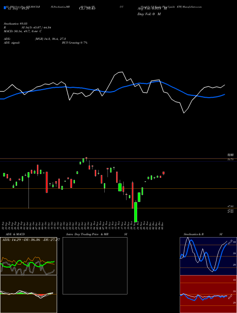Click the blue stochastics chart panel
Viewport: 237px width, 313px height.
click(208, 256)
